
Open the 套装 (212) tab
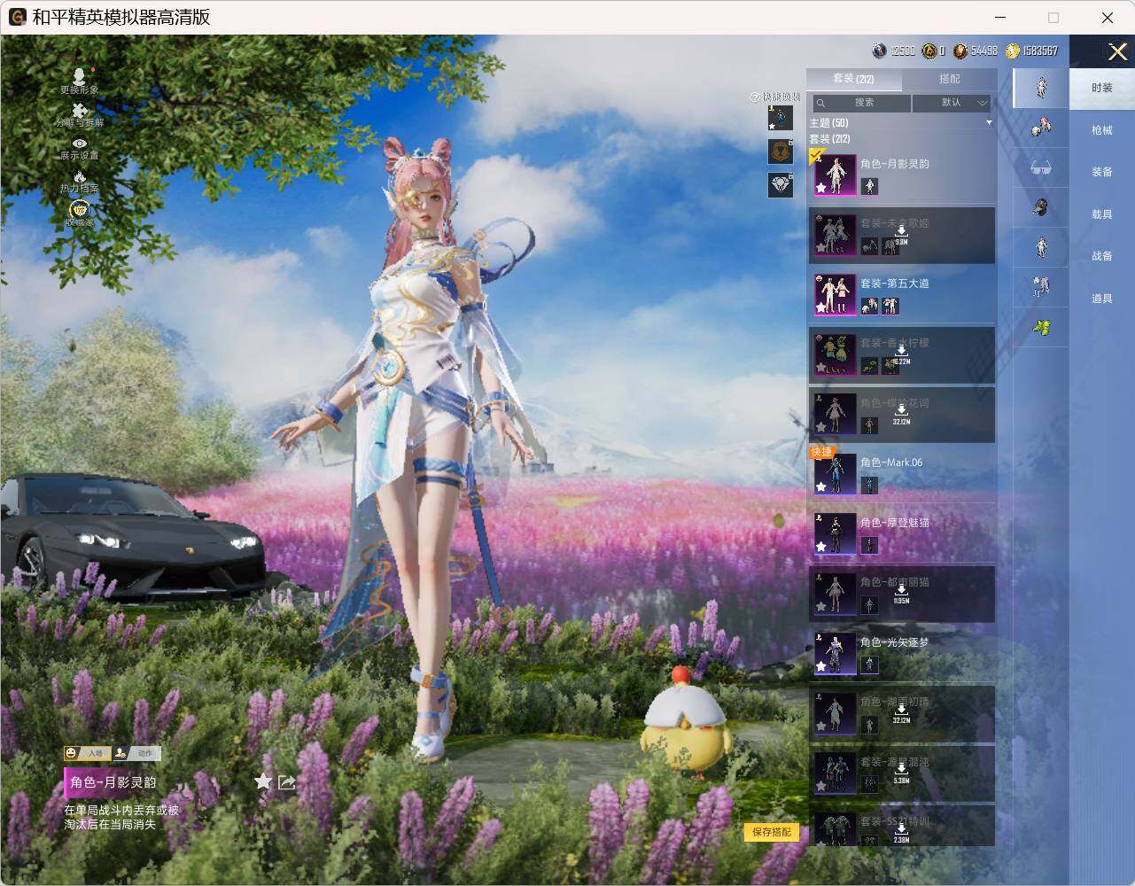[x=854, y=79]
